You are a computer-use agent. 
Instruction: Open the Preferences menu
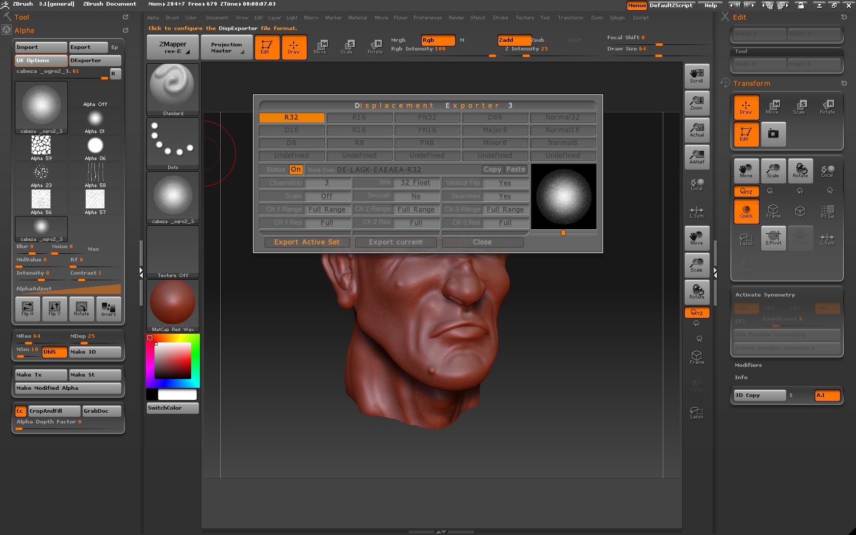[x=428, y=18]
